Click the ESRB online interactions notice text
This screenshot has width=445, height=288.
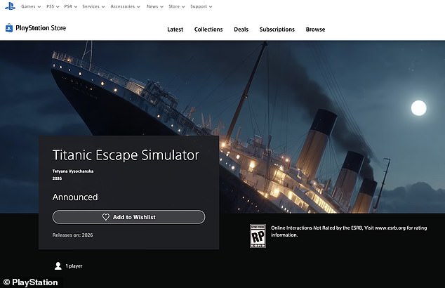click(x=349, y=232)
